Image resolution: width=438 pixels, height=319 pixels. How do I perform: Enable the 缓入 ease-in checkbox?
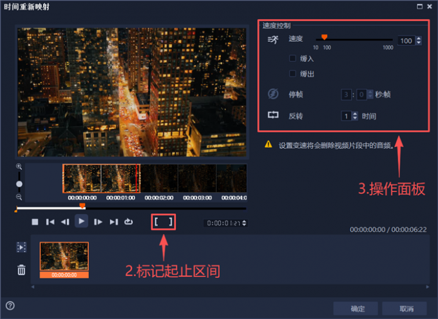coord(292,59)
